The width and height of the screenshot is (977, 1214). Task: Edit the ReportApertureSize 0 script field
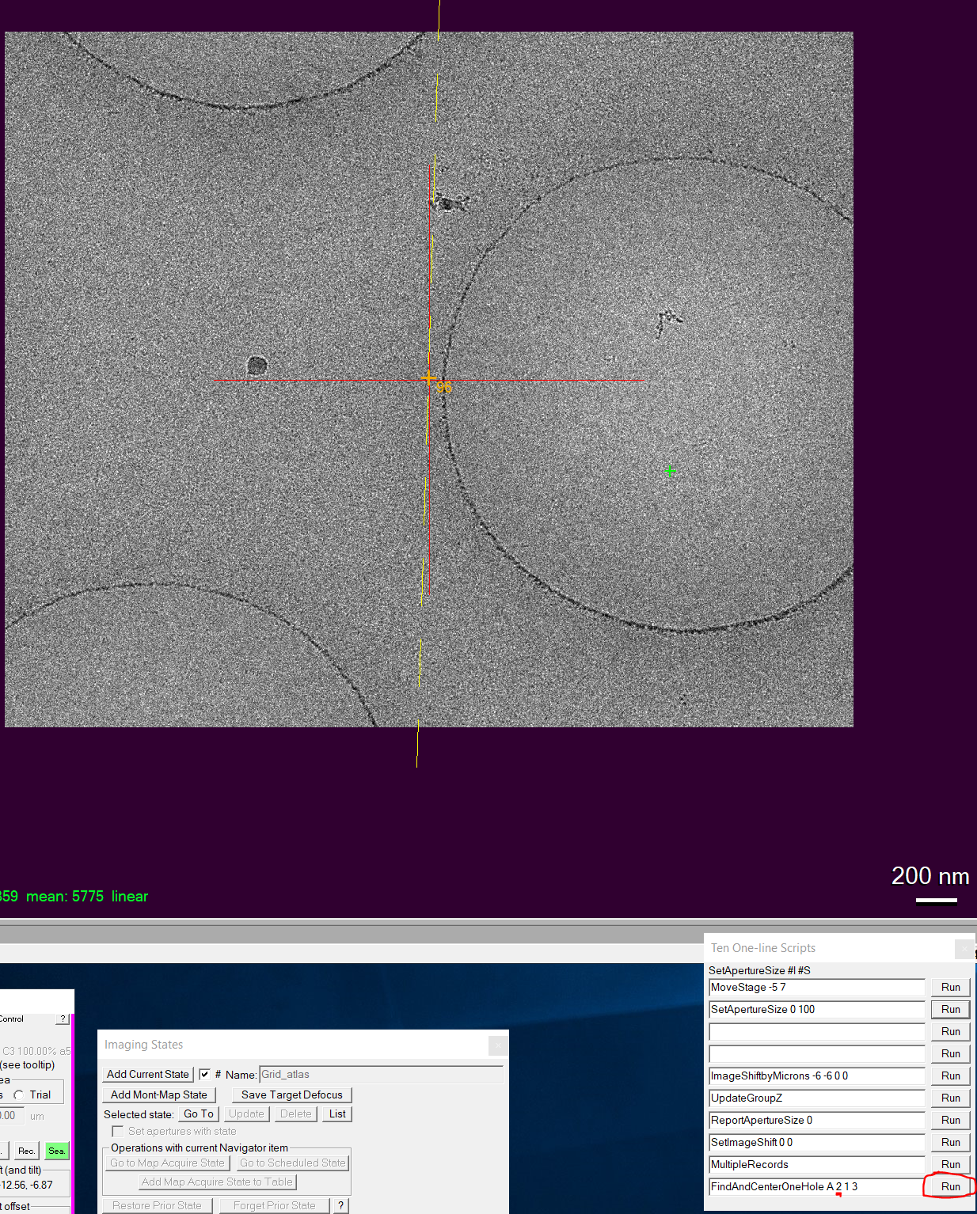point(816,1120)
